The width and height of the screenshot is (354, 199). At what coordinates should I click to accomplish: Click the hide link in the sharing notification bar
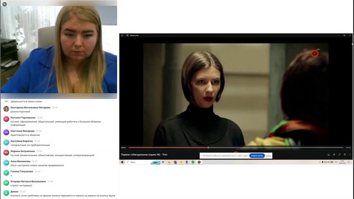(x=268, y=156)
